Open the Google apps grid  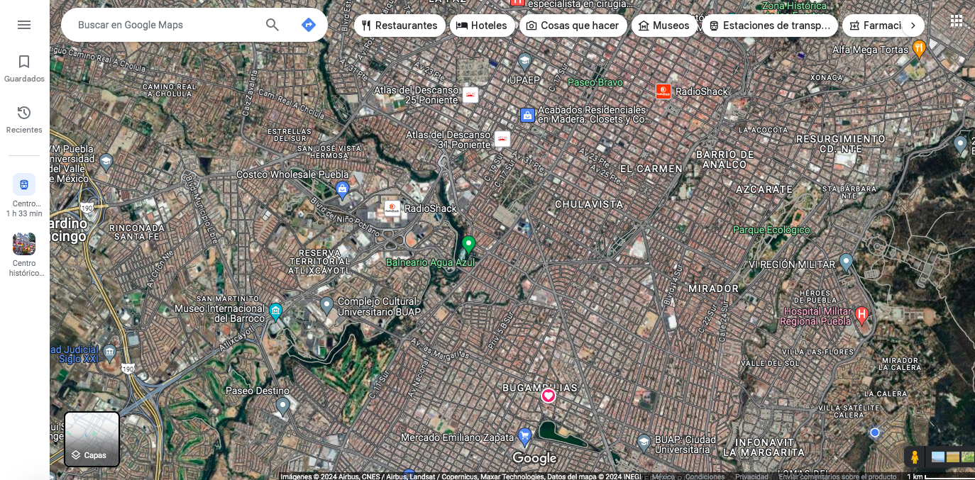pos(957,21)
